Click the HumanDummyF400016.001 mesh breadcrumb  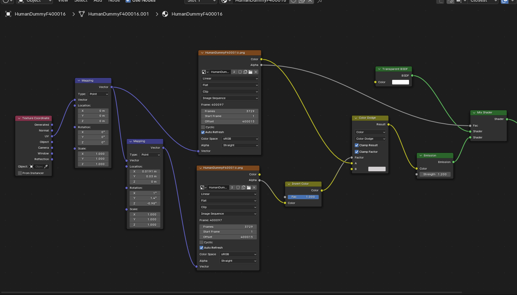click(x=119, y=14)
